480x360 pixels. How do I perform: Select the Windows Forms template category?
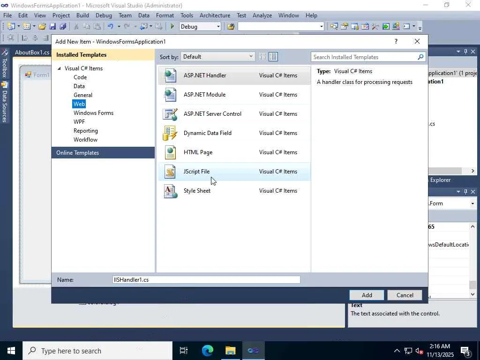(x=93, y=112)
